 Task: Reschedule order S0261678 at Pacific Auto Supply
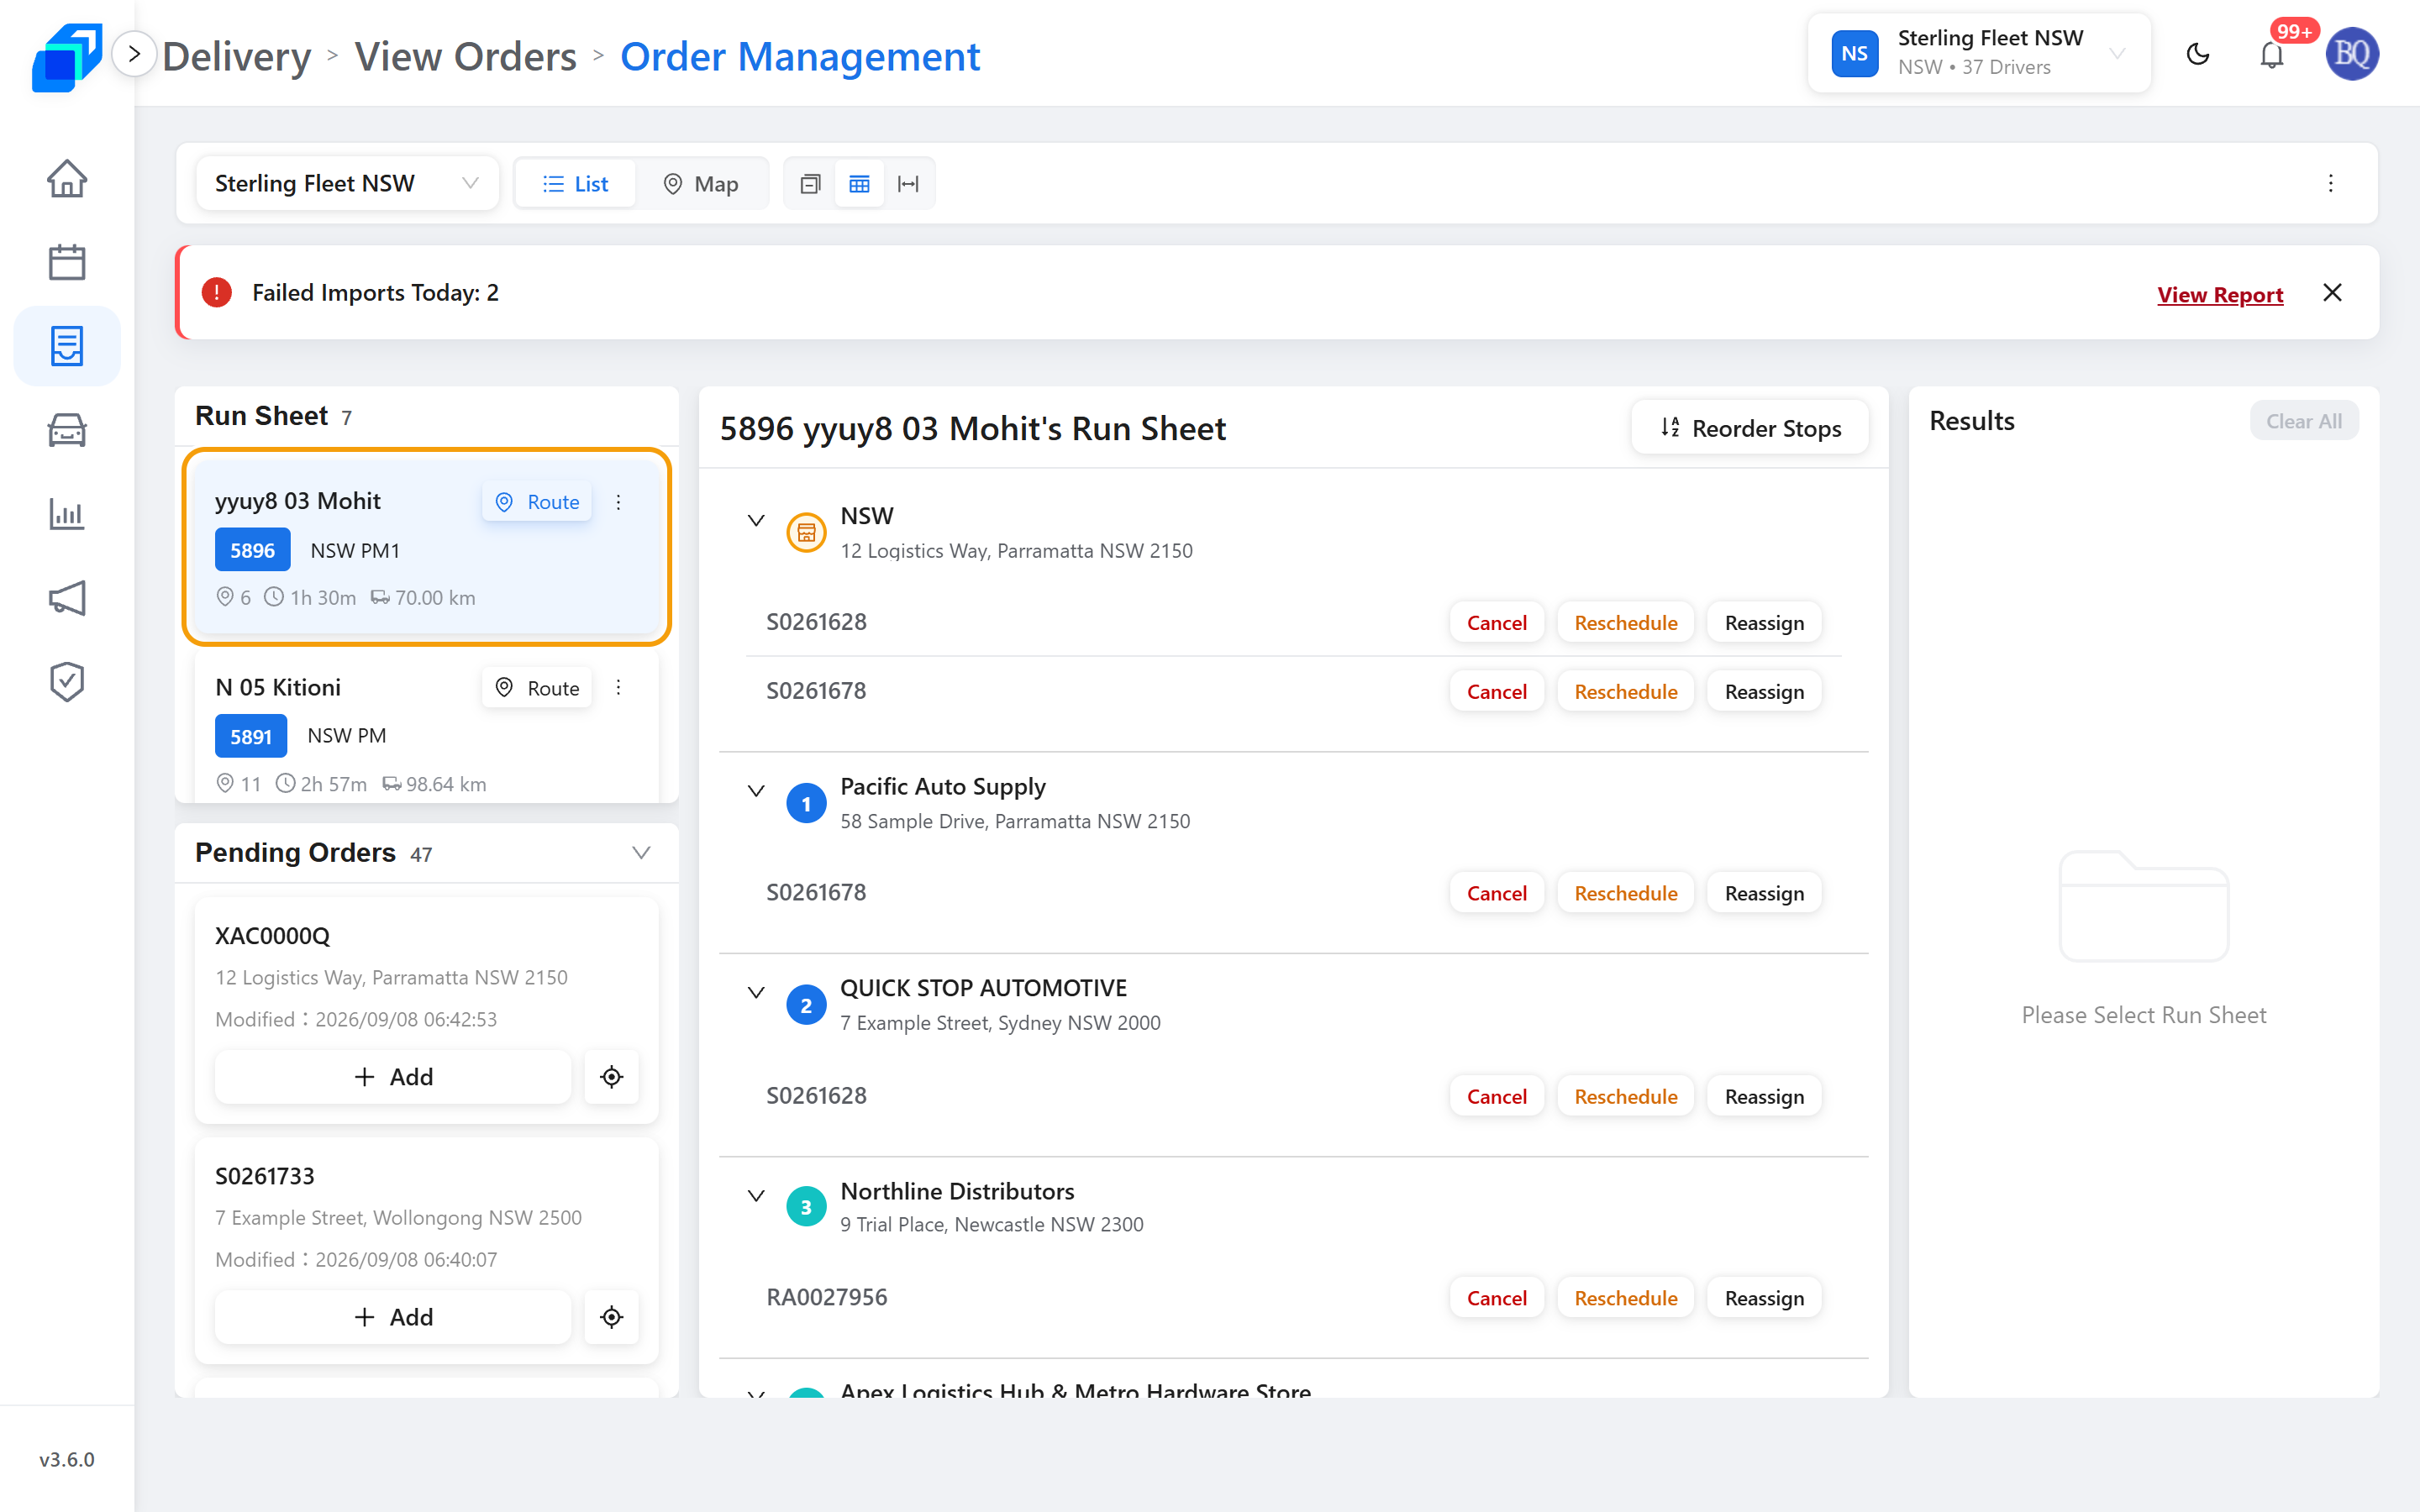pos(1626,893)
